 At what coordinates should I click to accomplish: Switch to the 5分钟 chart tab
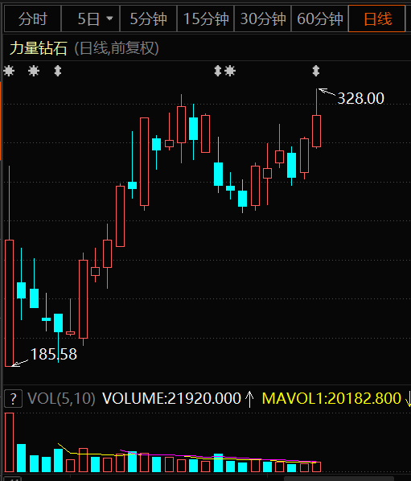pos(148,19)
